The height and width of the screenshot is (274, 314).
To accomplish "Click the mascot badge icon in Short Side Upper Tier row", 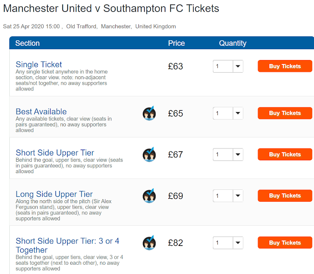I will click(x=149, y=154).
